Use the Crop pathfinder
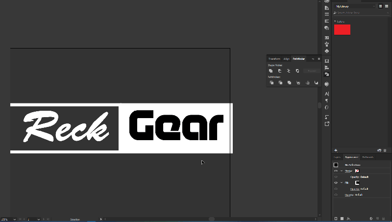 click(x=298, y=83)
